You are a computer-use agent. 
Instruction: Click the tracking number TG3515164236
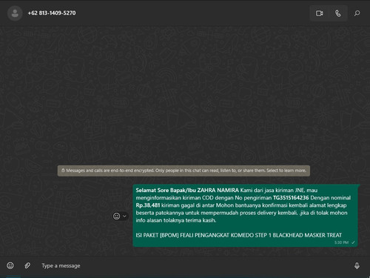pyautogui.click(x=291, y=198)
